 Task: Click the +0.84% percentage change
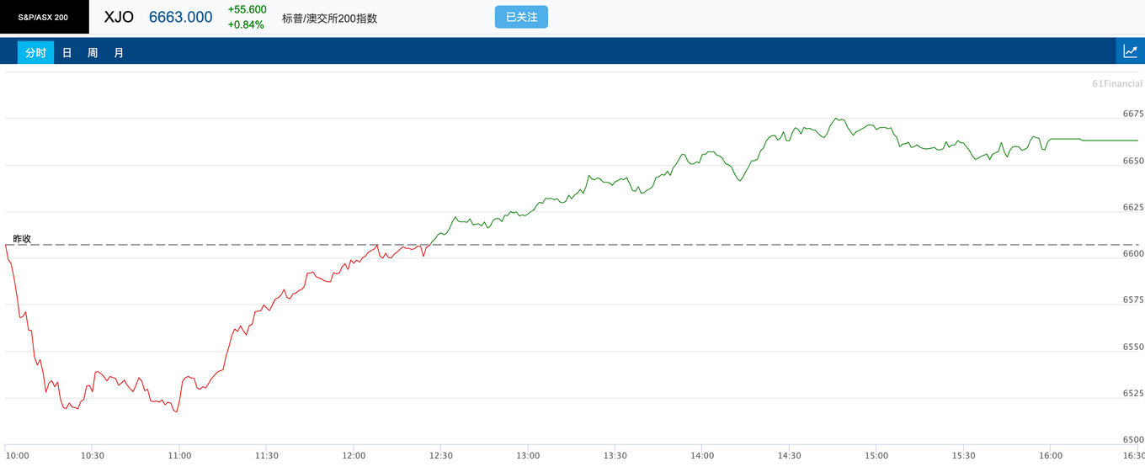coord(246,24)
